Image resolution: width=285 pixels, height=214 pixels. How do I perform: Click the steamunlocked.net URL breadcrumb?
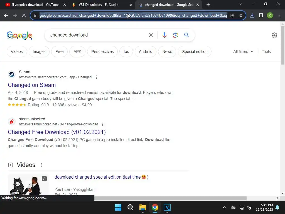tap(58, 124)
